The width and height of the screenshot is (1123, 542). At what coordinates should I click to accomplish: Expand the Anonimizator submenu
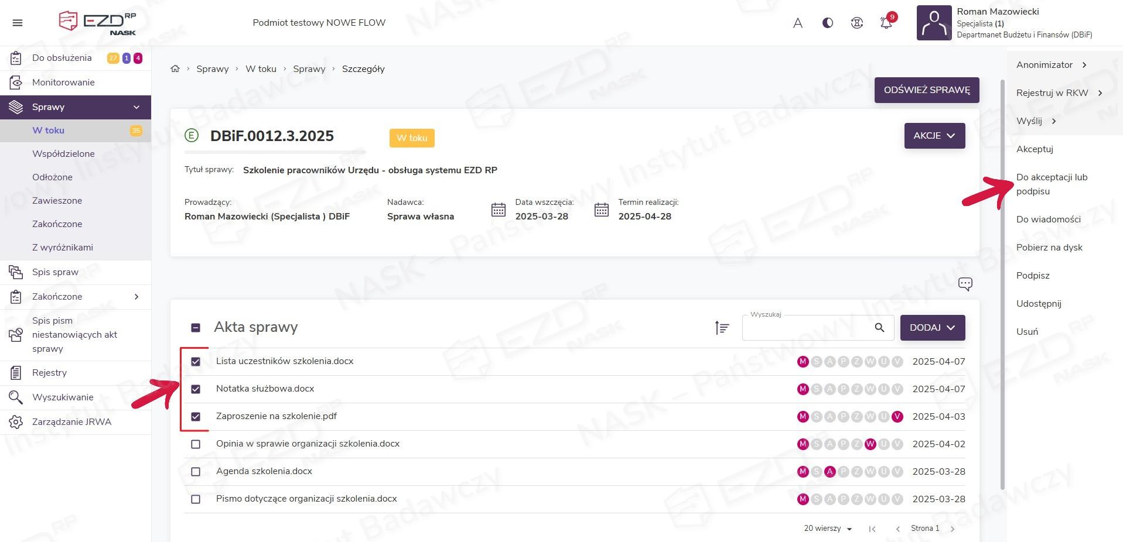point(1051,65)
